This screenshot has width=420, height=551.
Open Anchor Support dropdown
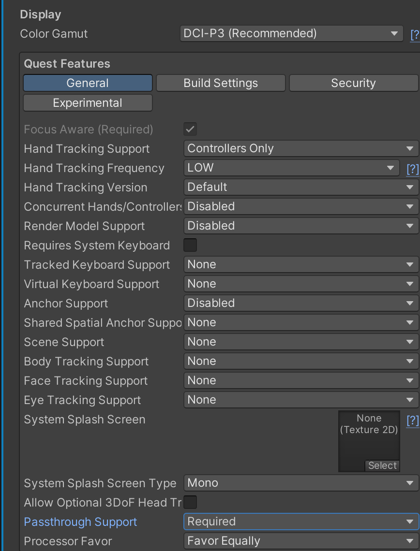point(300,303)
